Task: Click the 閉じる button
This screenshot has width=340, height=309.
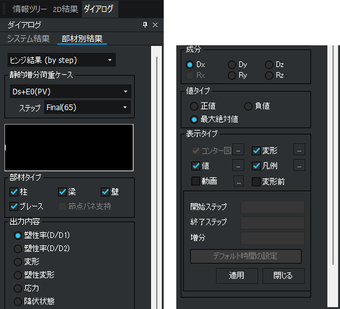Action: [283, 276]
